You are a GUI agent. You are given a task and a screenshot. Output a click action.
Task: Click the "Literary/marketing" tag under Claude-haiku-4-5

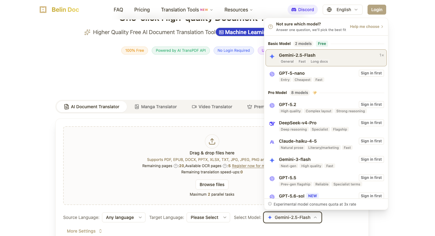coord(323,148)
